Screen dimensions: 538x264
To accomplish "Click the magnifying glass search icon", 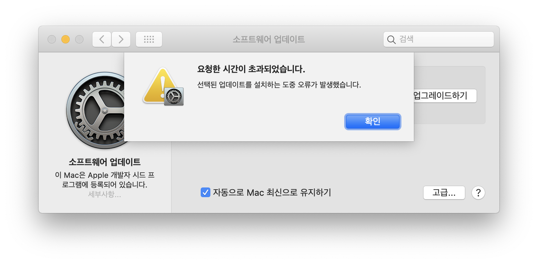I will (391, 40).
